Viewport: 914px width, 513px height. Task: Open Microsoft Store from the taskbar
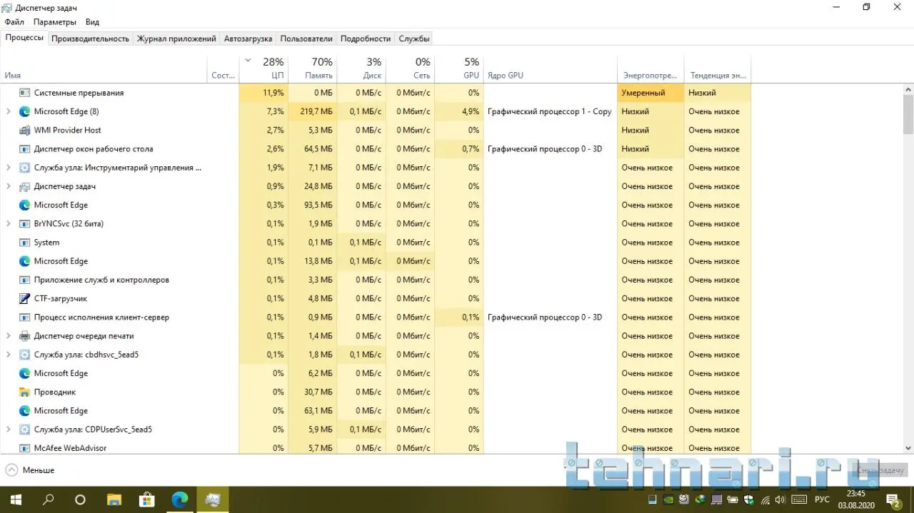(146, 499)
